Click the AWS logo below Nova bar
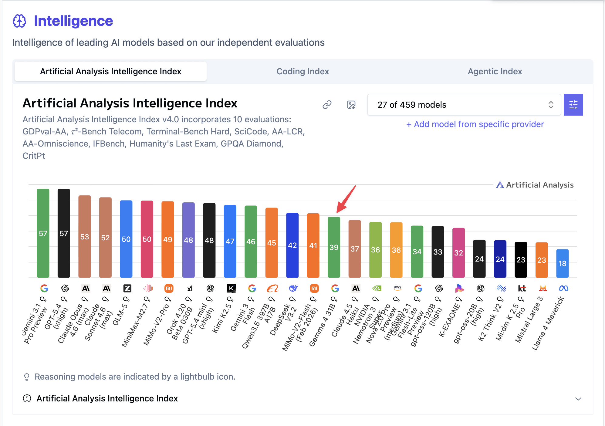Viewport: 605px width, 426px height. pyautogui.click(x=397, y=288)
